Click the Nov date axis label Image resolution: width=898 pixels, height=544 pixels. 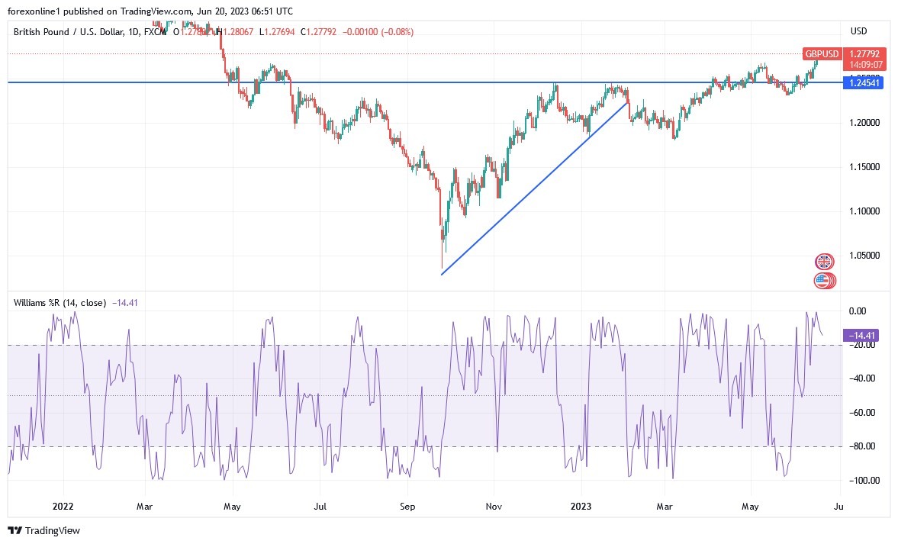(494, 506)
